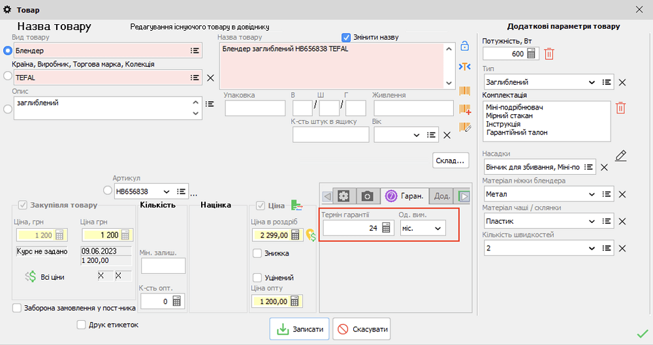Screen dimensions: 653x345
Task: Uncheck the Змінити назву checkbox
Action: (347, 37)
